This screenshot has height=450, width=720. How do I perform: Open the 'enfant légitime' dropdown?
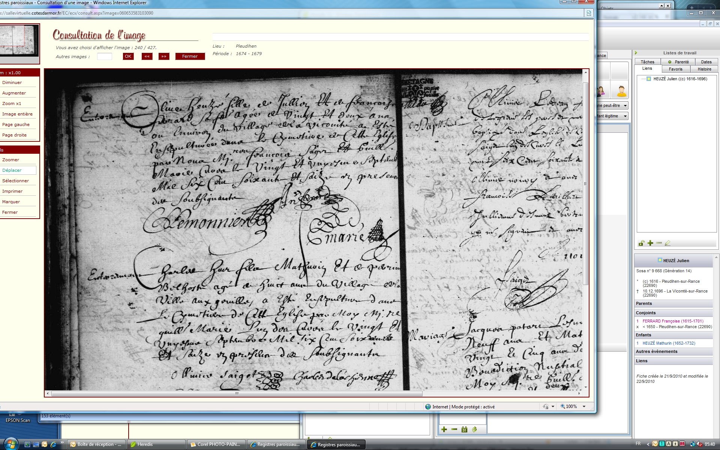pyautogui.click(x=625, y=116)
